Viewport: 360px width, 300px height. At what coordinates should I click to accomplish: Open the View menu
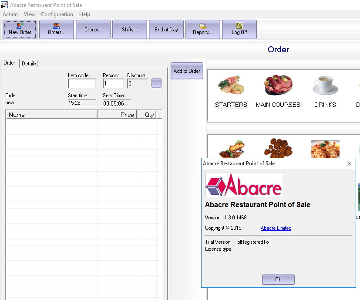[x=30, y=14]
